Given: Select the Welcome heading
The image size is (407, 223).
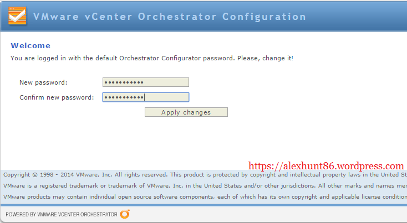Looking at the screenshot, I should click(30, 45).
